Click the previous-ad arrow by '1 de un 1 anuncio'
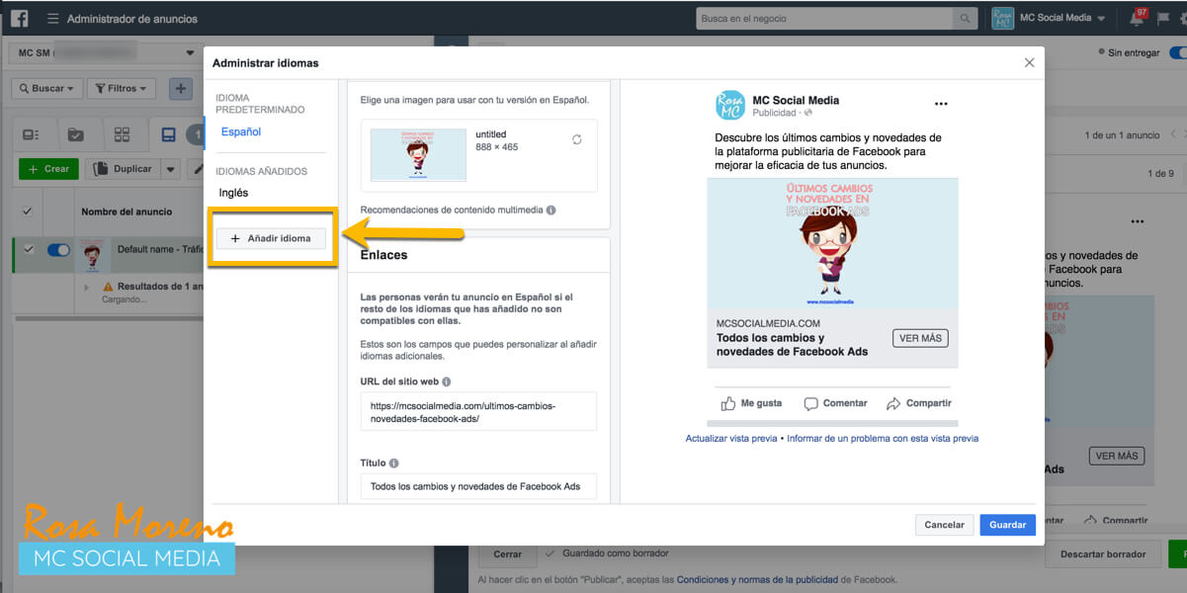Viewport: 1187px width, 593px height. pos(1173,134)
